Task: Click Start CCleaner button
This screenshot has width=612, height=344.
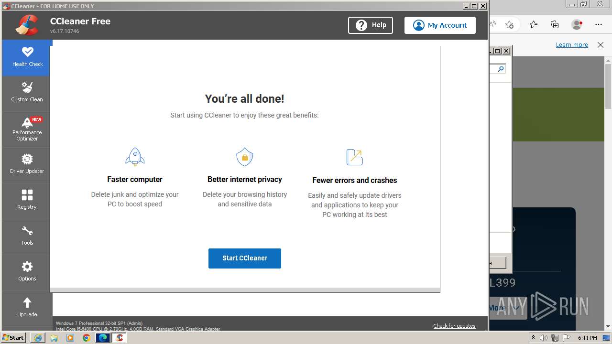Action: coord(245,258)
